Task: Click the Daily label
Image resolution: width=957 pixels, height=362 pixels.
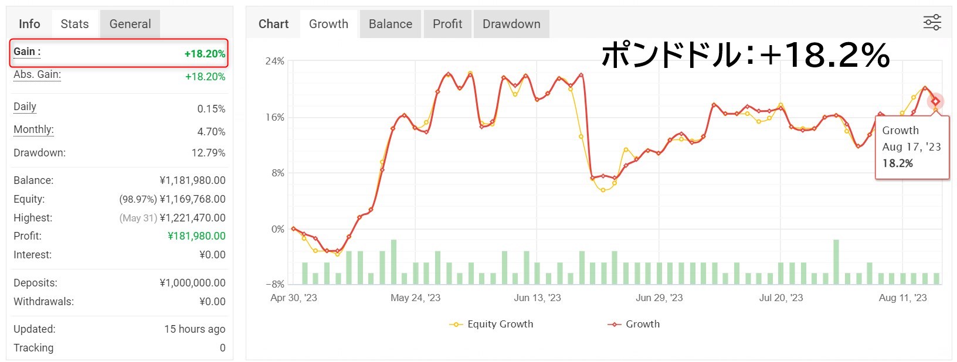Action: pos(25,107)
